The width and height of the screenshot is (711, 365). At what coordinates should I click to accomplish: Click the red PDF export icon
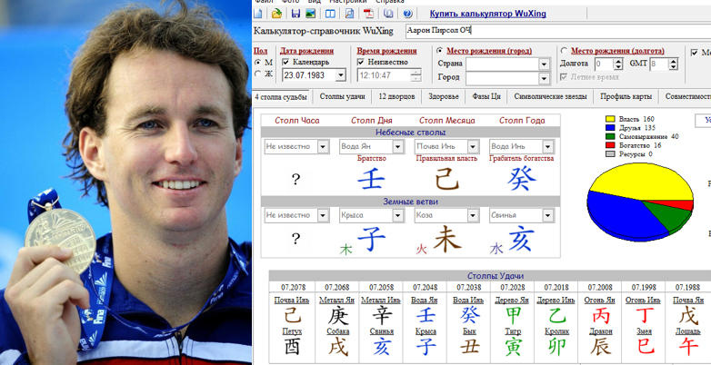[x=368, y=14]
